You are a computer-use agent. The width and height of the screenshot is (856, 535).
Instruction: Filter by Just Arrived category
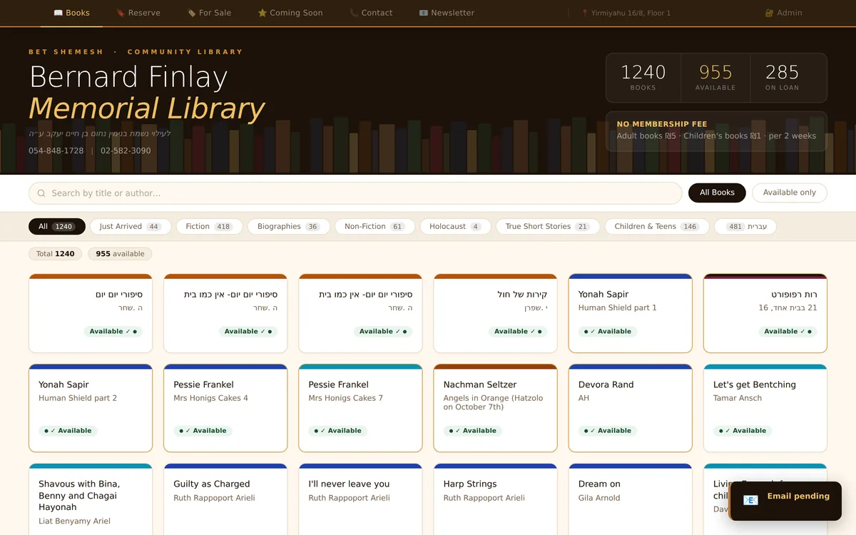coord(131,226)
